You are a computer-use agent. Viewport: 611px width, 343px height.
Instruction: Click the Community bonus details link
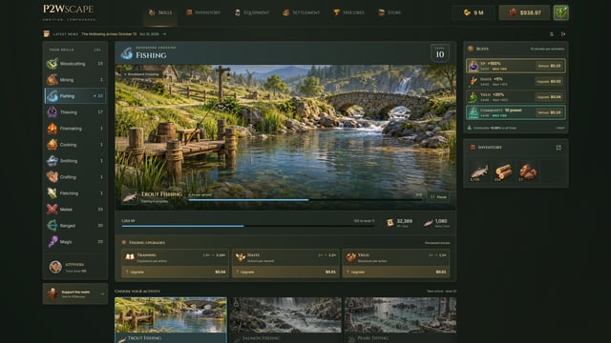pyautogui.click(x=559, y=128)
